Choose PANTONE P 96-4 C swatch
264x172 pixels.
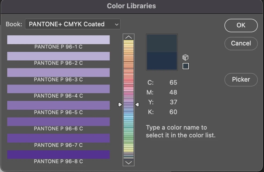(58, 89)
